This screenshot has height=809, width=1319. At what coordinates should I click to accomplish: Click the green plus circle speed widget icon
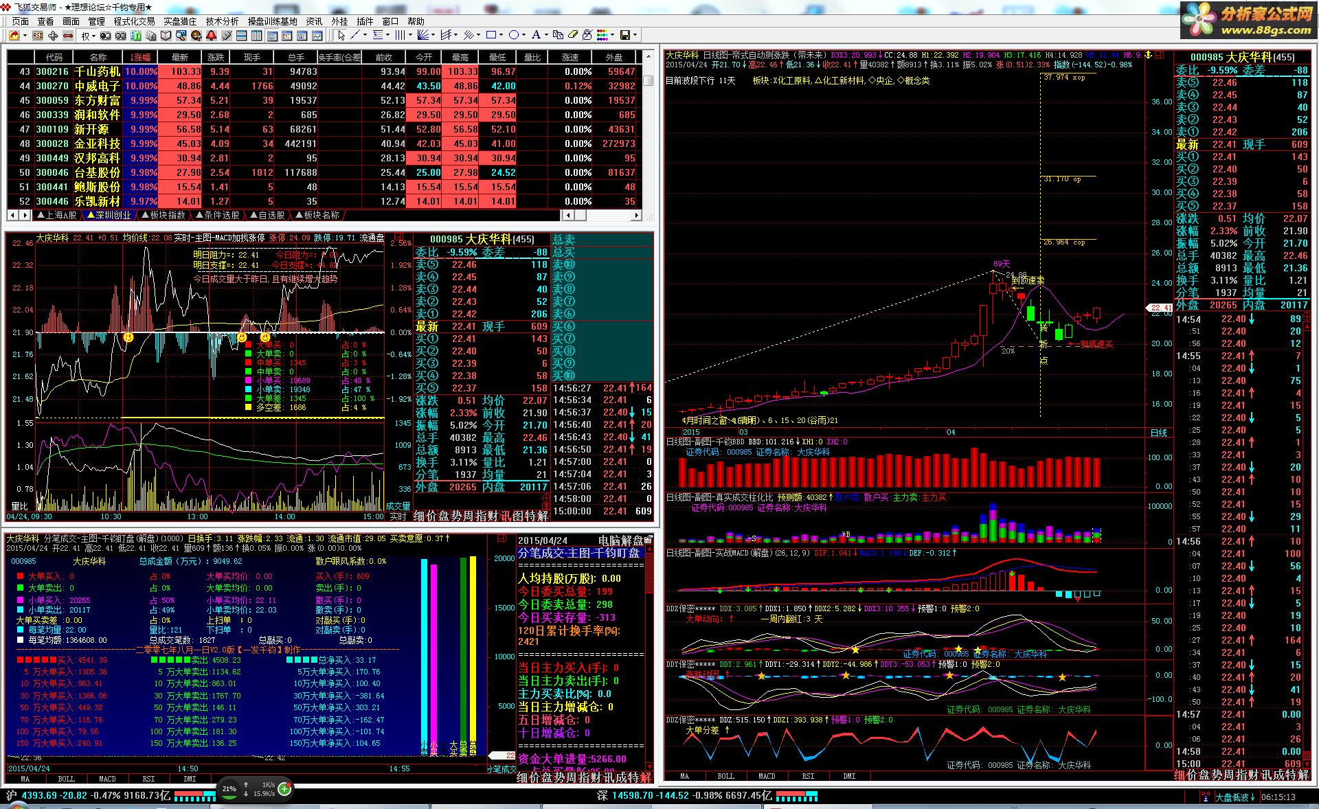(285, 788)
